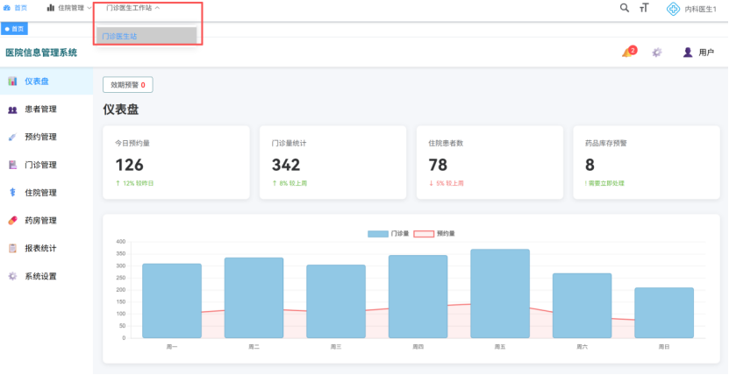Select 门诊医生站 from the dropdown list
This screenshot has height=375, width=729.
click(x=119, y=36)
